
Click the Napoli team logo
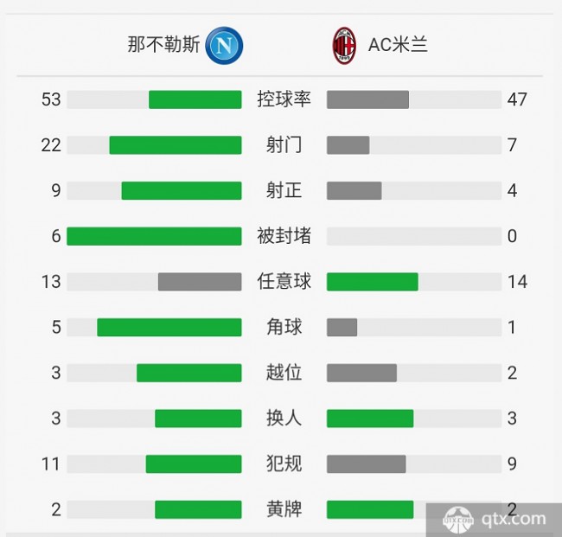pyautogui.click(x=224, y=46)
